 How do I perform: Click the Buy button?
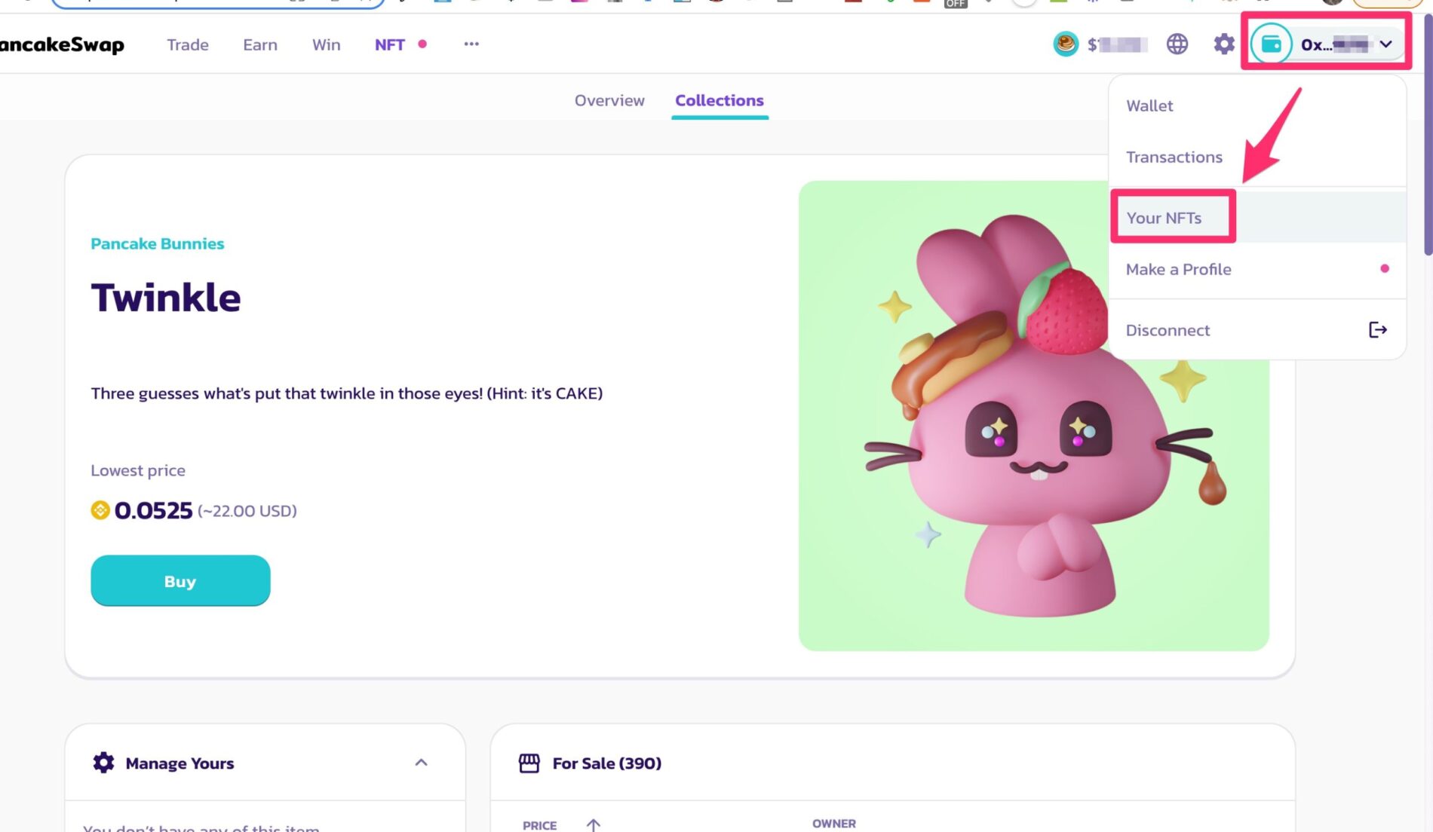[180, 580]
